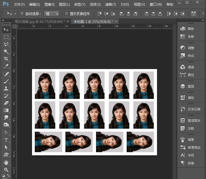
Task: Open the Move tool preset picker arrow
Action: 15,14
